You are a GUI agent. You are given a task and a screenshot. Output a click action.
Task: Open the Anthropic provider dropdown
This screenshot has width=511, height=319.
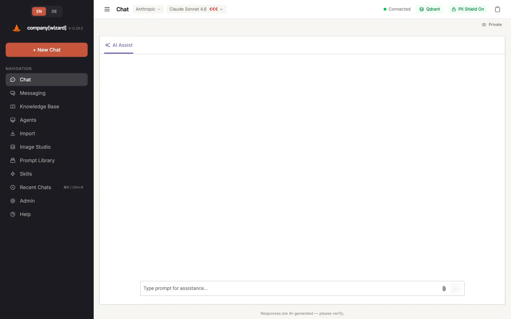pyautogui.click(x=148, y=9)
